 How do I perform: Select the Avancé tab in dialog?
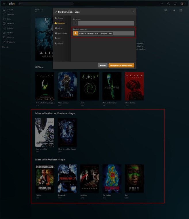[59, 43]
